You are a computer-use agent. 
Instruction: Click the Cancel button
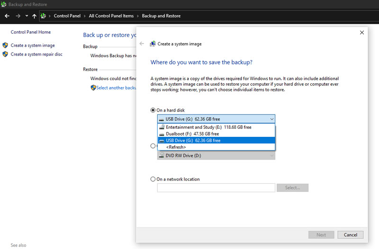350,235
